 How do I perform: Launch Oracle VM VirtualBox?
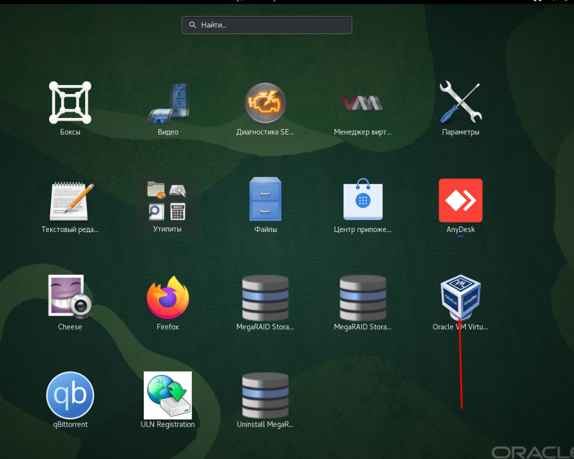point(460,297)
